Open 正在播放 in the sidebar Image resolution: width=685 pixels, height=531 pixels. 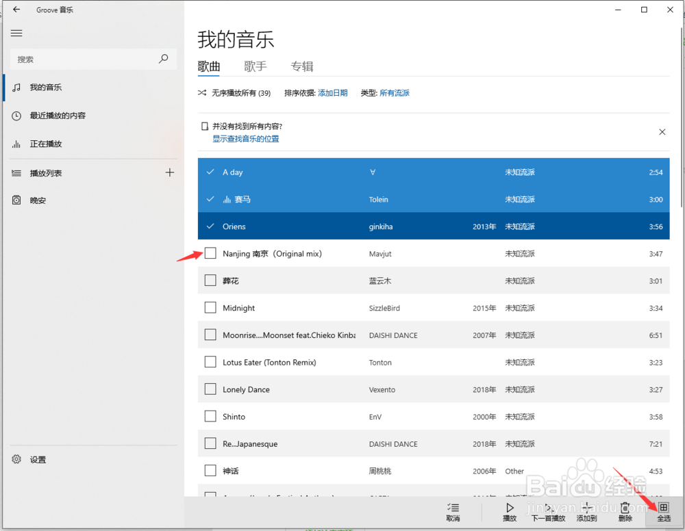click(93, 144)
